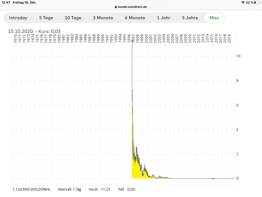Screen dimensions: 262x197
Task: Click the 12:47 clock in status bar
Action: (x=6, y=2)
